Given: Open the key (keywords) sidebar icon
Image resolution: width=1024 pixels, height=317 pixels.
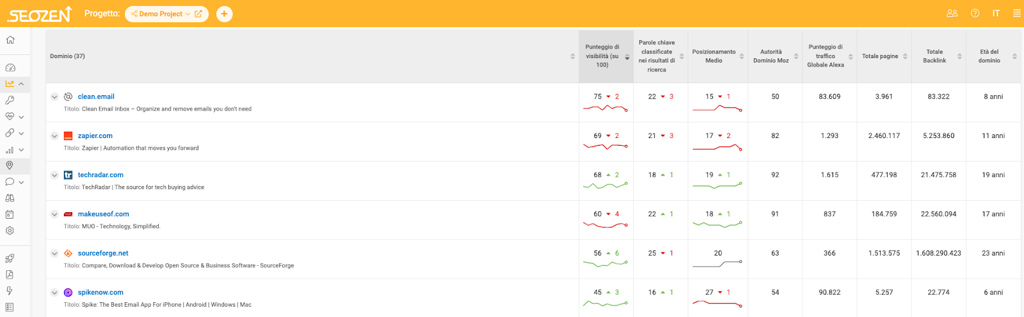Looking at the screenshot, I should pyautogui.click(x=10, y=100).
